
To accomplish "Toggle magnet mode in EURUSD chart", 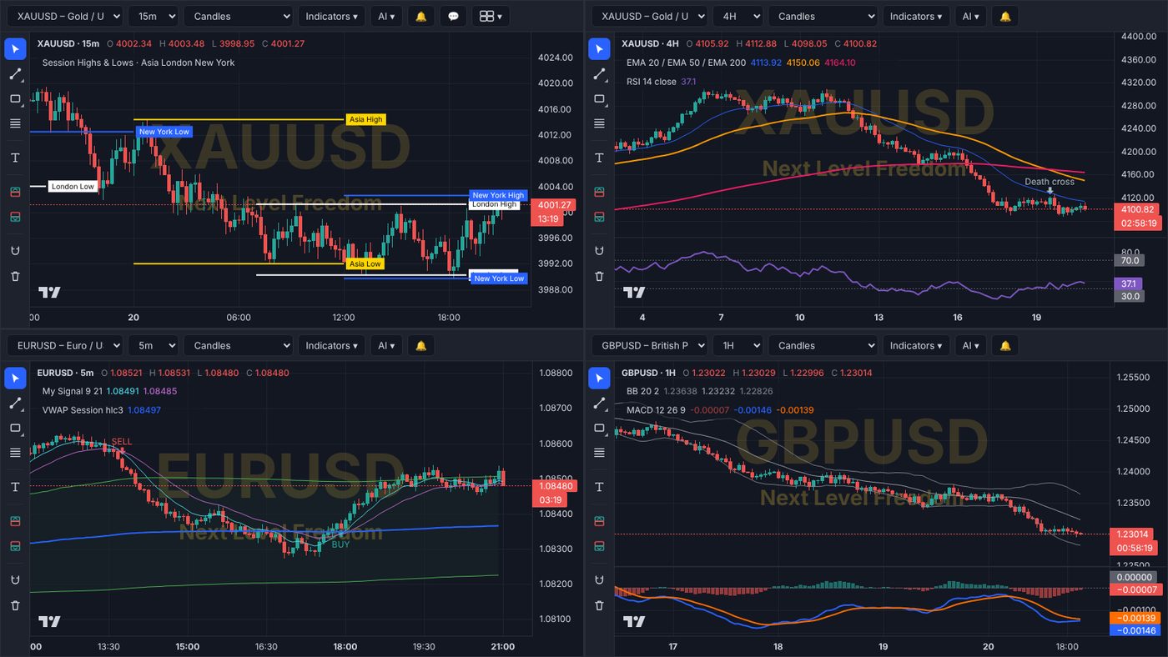I will [15, 580].
